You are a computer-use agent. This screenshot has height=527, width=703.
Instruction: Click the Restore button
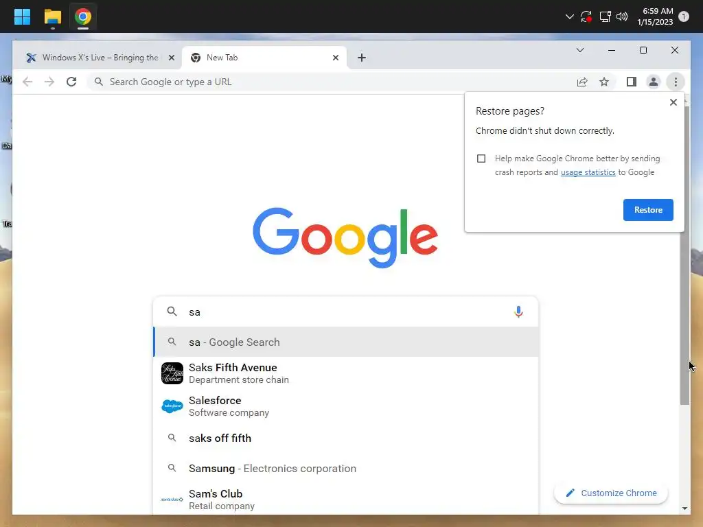pyautogui.click(x=648, y=210)
